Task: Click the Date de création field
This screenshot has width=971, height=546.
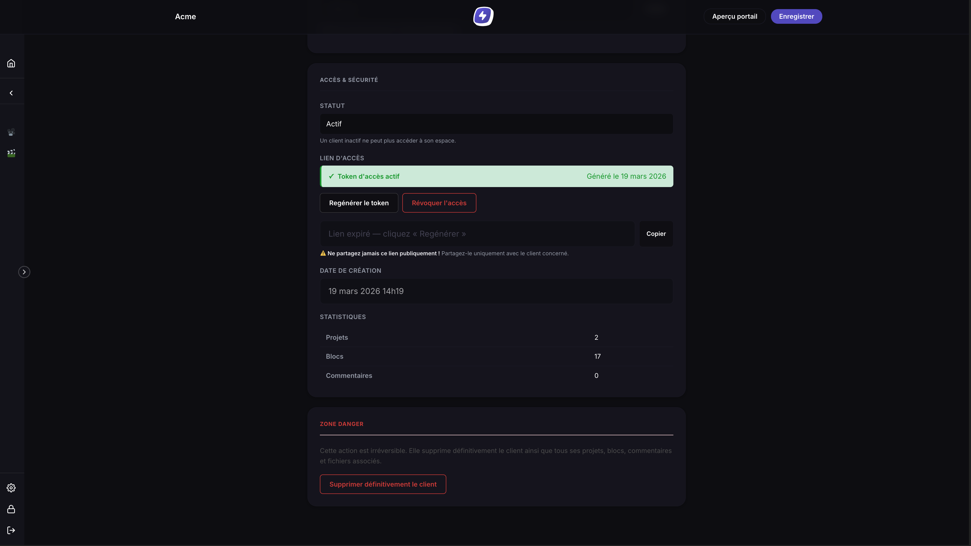Action: tap(496, 291)
